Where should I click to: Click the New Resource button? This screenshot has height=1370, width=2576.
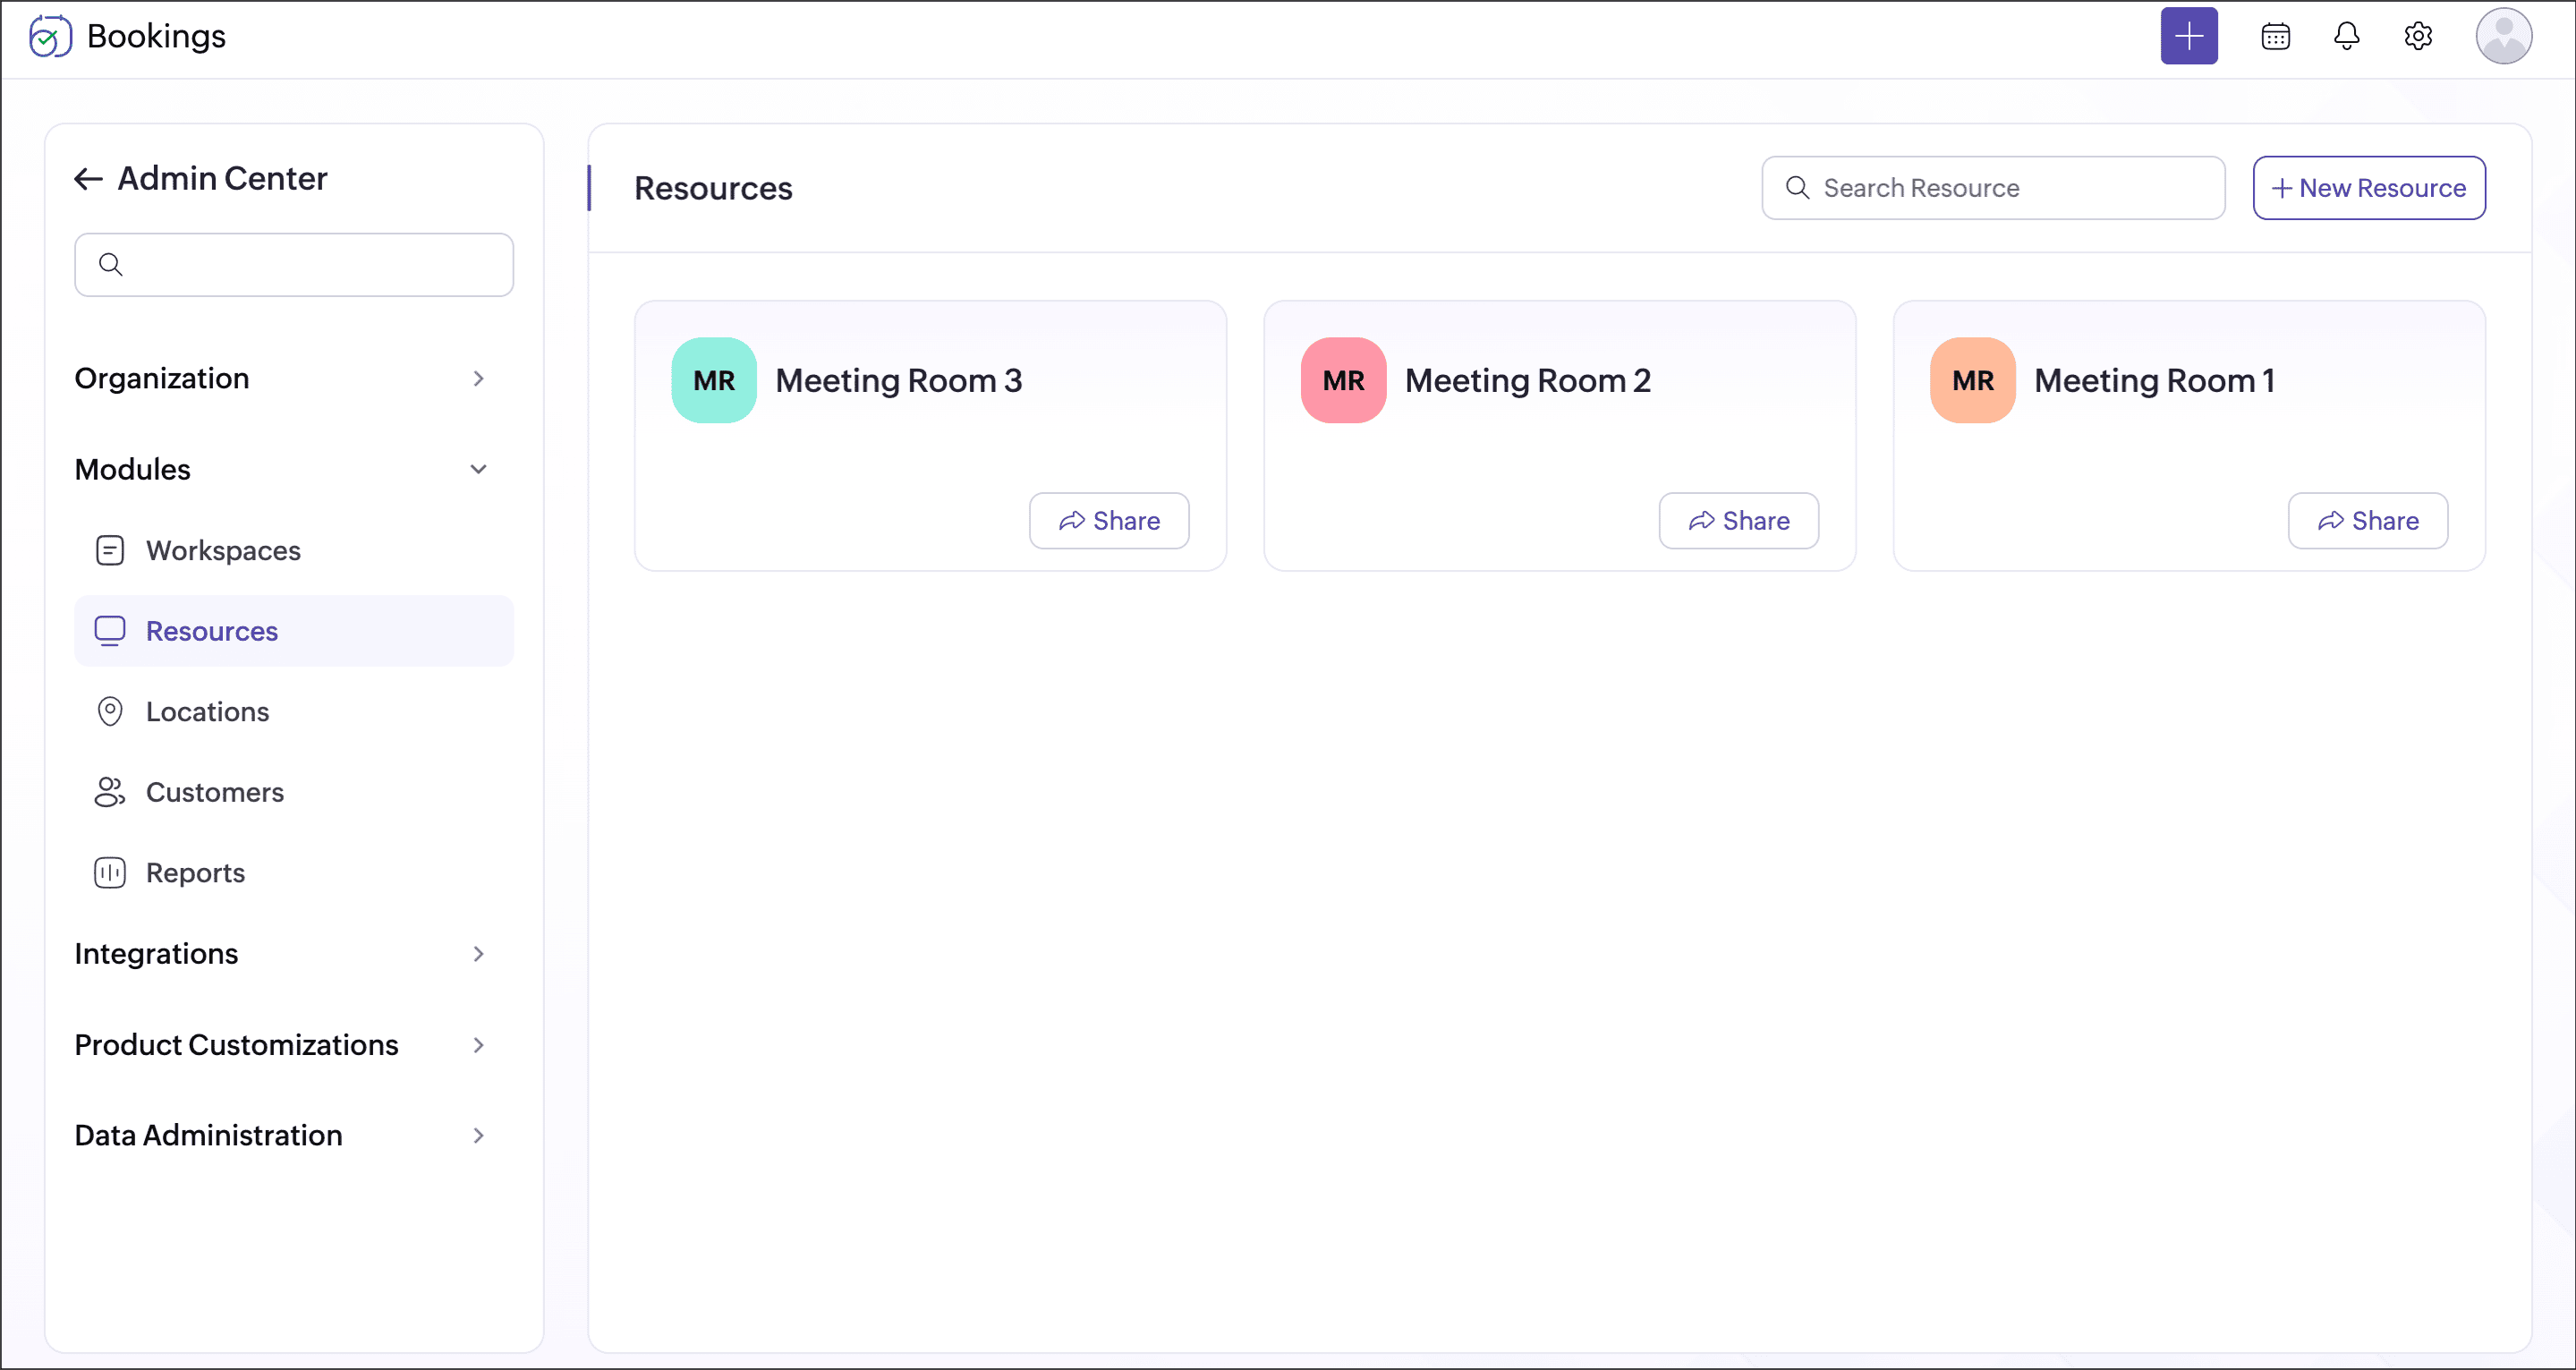(x=2369, y=188)
